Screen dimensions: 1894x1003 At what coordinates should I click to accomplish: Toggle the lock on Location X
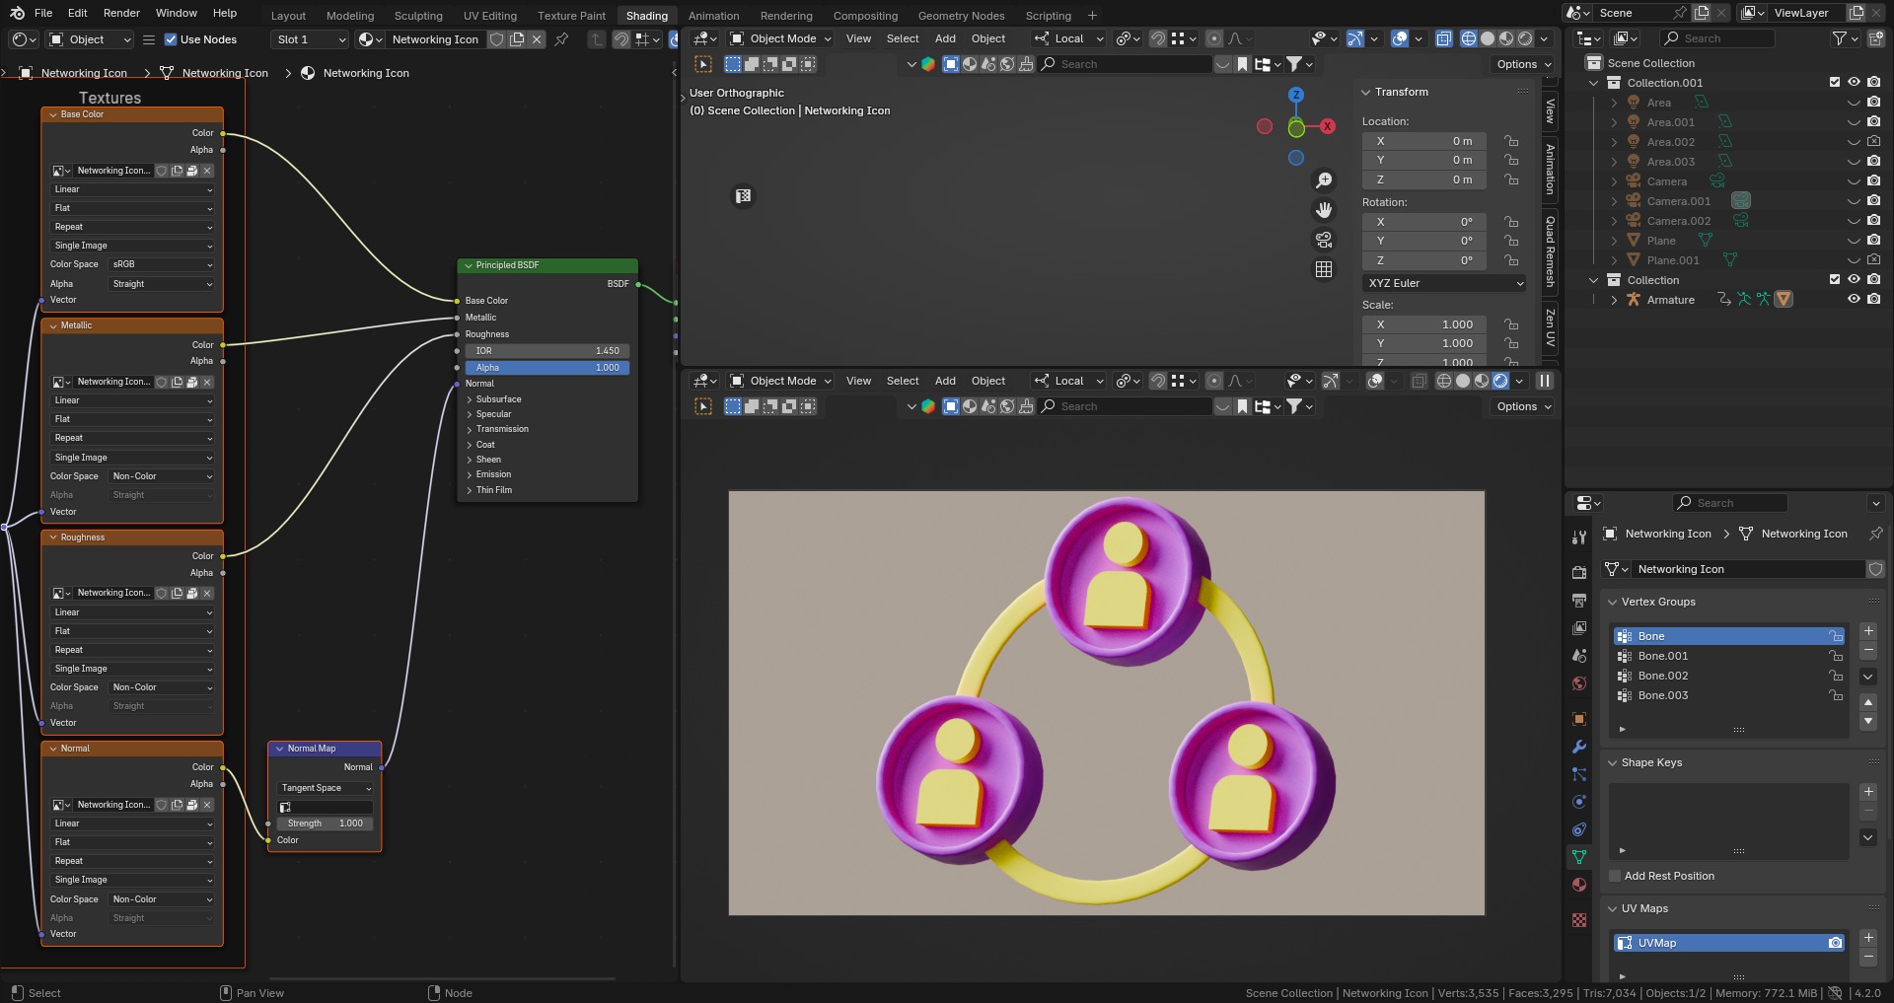[x=1511, y=141]
